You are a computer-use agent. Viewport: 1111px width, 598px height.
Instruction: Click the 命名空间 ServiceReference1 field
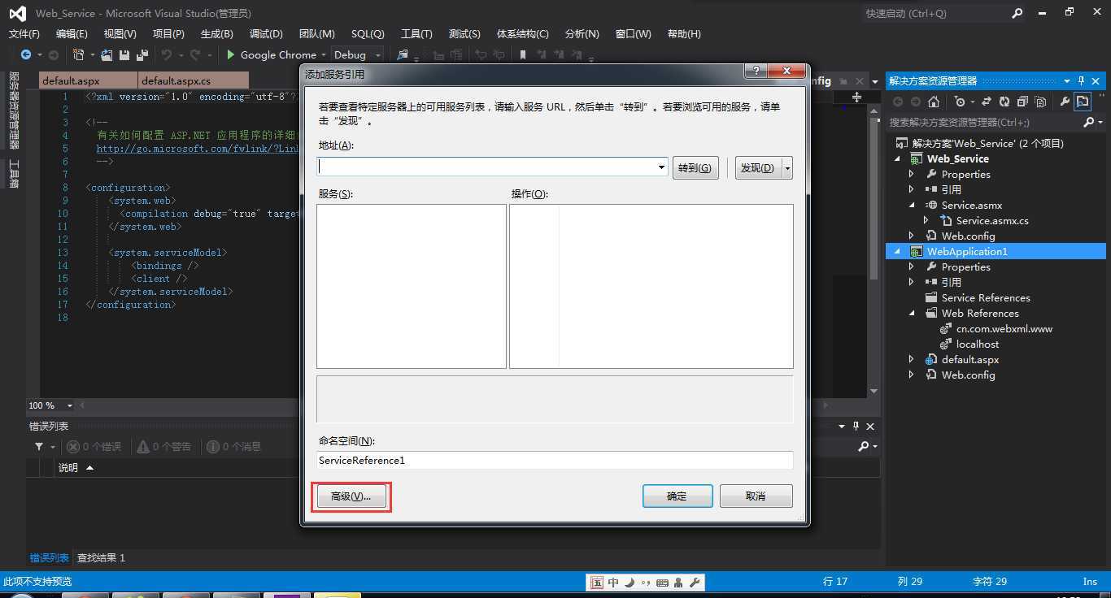pos(555,460)
